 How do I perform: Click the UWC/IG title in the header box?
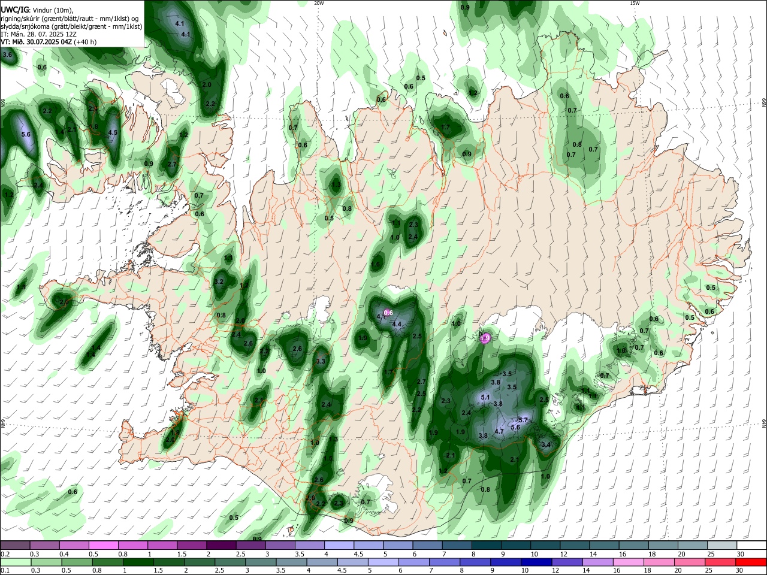[14, 10]
